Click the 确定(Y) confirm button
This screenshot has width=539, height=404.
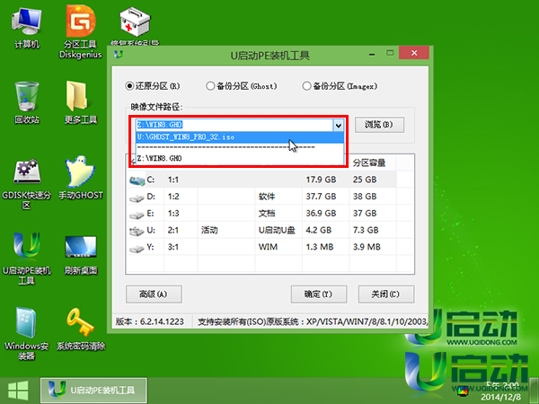point(319,294)
